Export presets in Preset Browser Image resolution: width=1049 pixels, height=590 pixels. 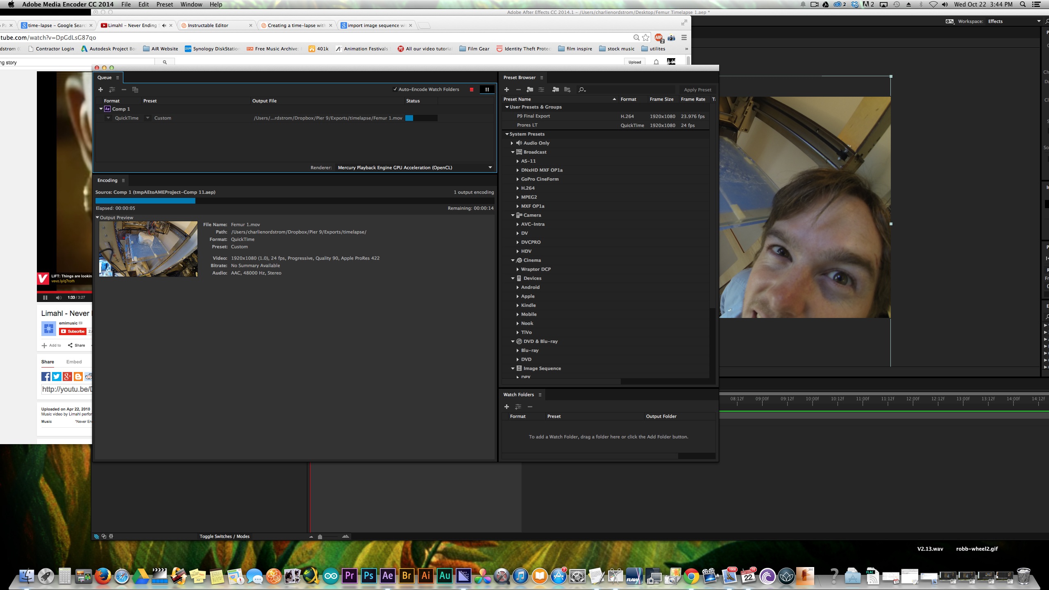(x=568, y=89)
